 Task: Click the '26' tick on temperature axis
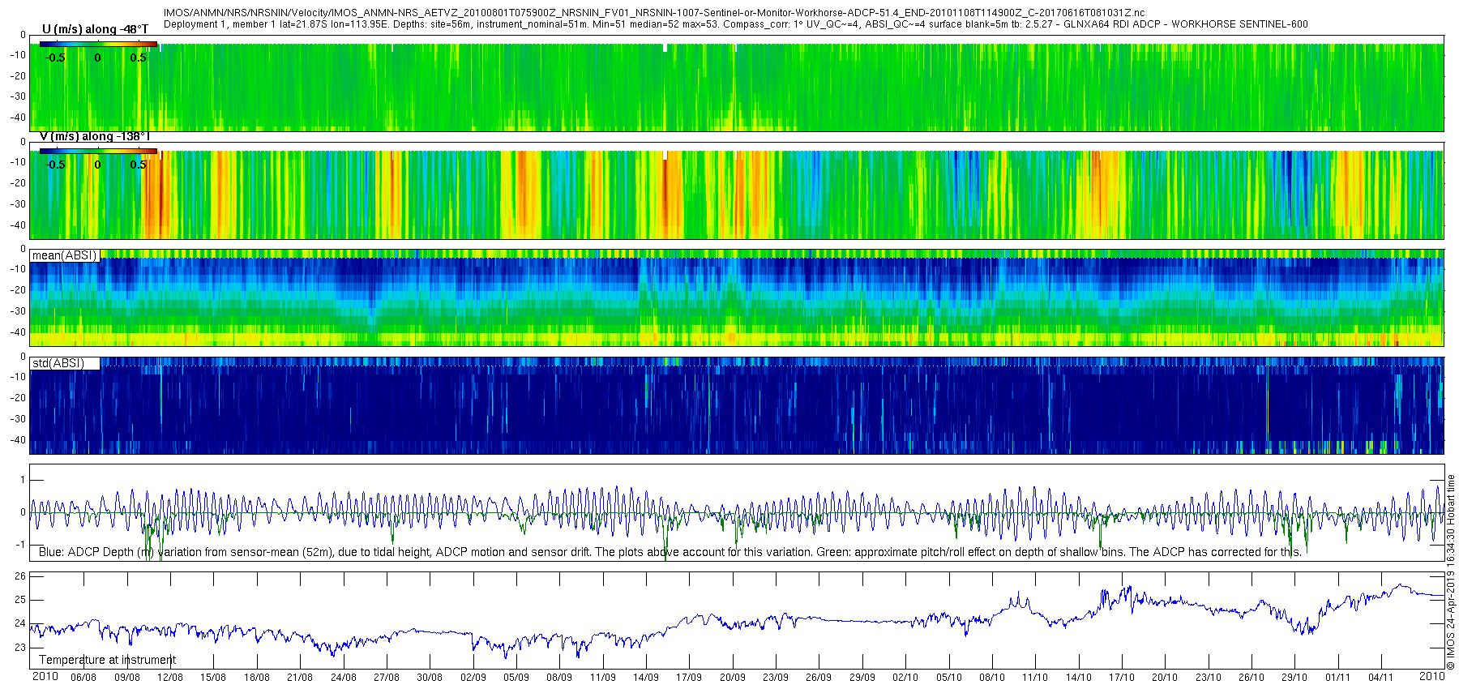(x=20, y=576)
